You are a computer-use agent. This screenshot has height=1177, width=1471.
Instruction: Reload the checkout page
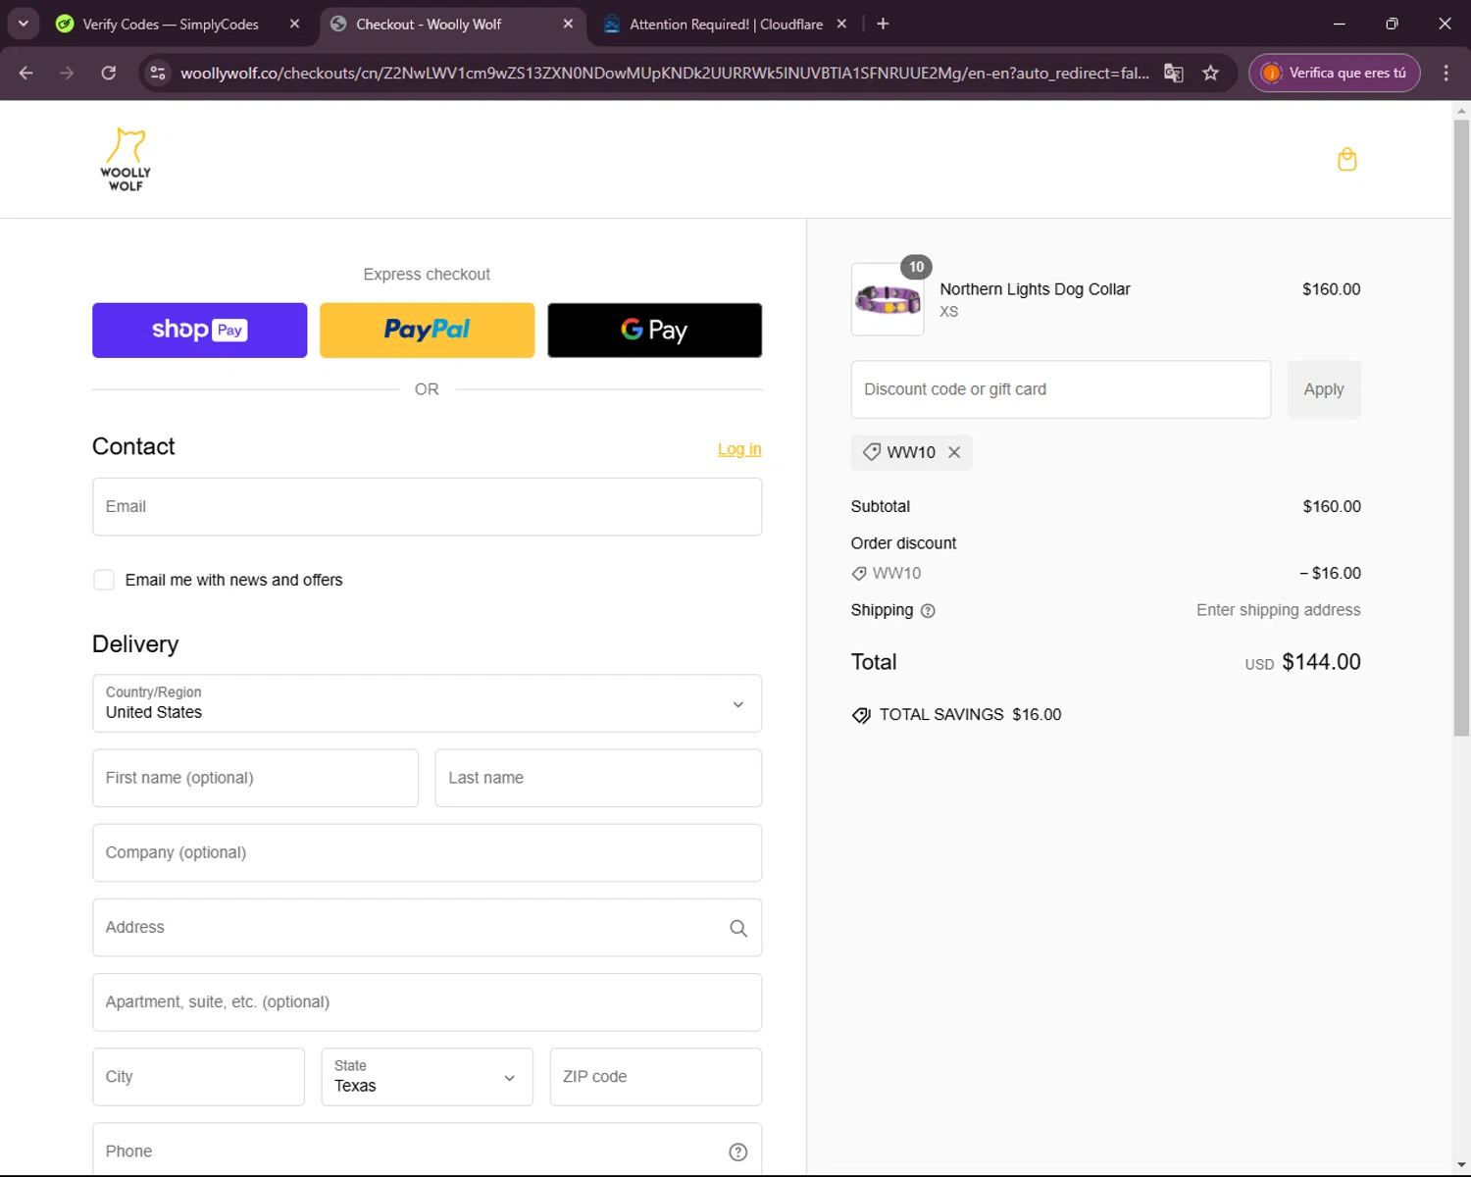click(109, 73)
